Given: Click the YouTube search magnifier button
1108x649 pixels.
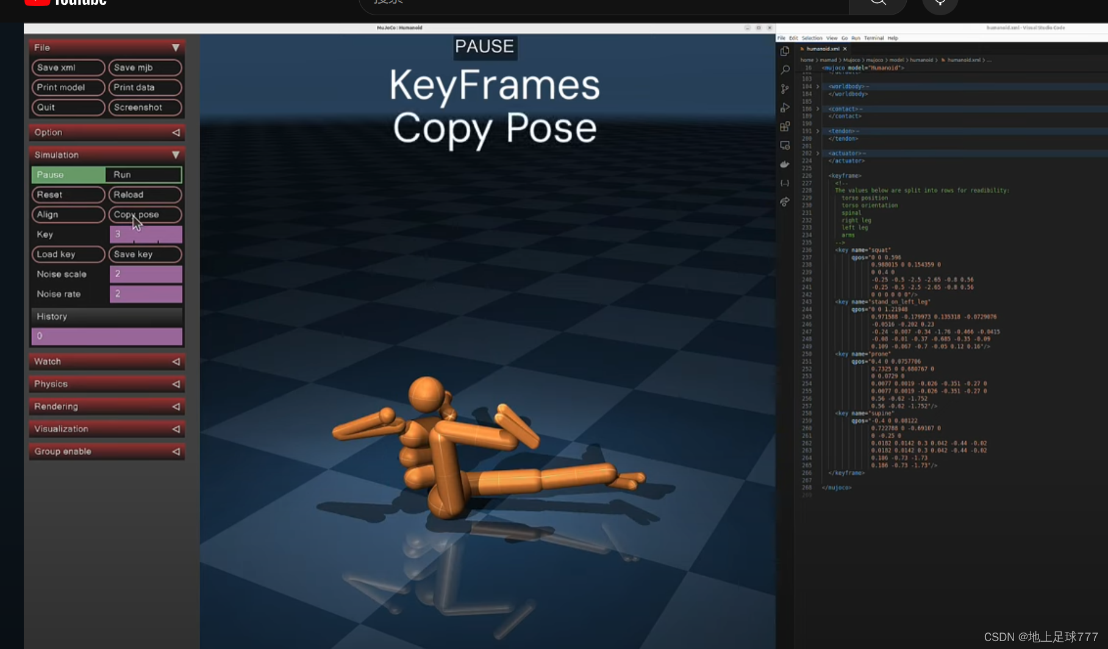Looking at the screenshot, I should 877,3.
